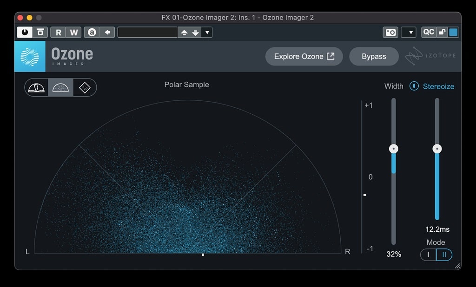Viewport: 476px width, 287px height.
Task: Click the QC quick controls button
Action: 428,32
